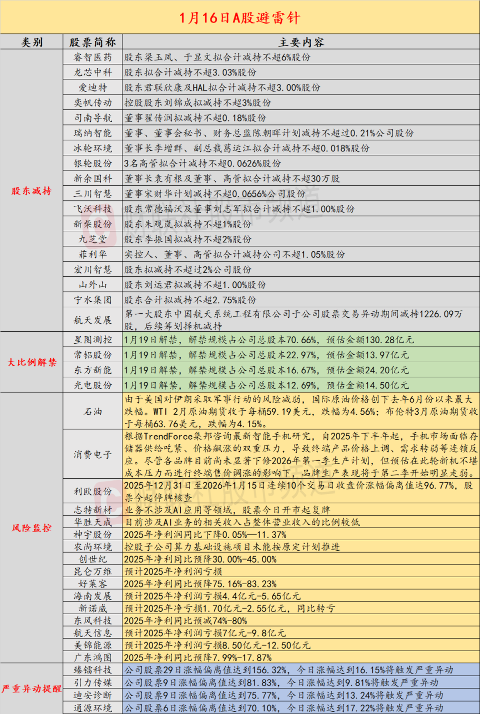Open the 光电股份 stock entry
480x714 pixels.
(91, 385)
